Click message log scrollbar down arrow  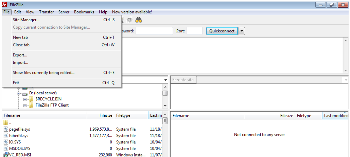pos(346,71)
